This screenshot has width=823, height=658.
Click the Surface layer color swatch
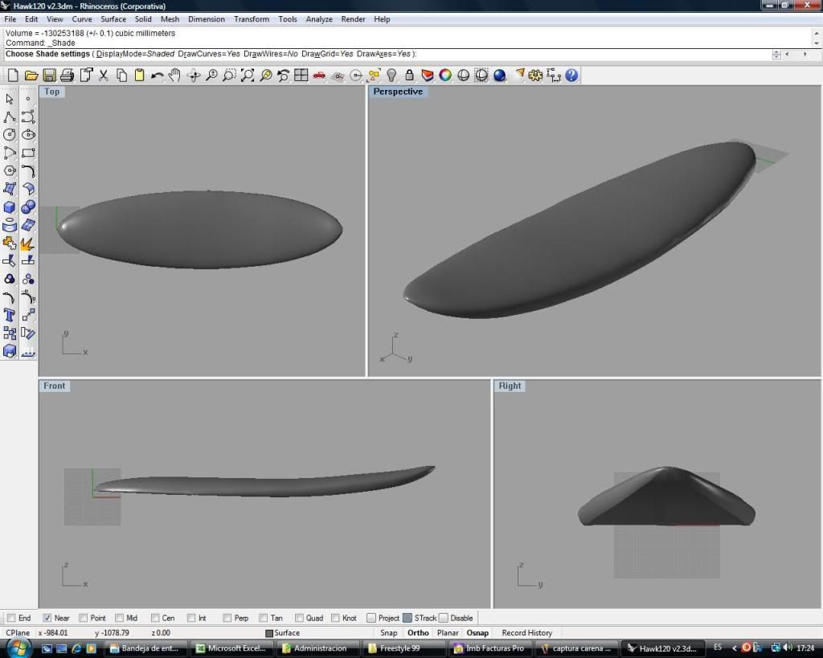click(x=269, y=633)
